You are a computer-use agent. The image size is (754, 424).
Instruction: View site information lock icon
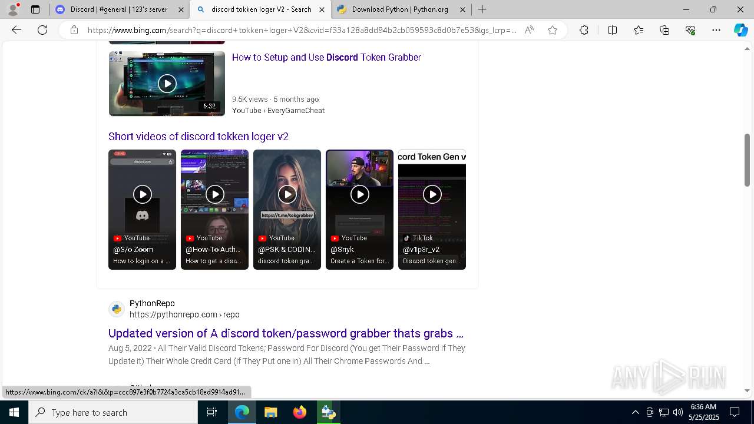74,30
